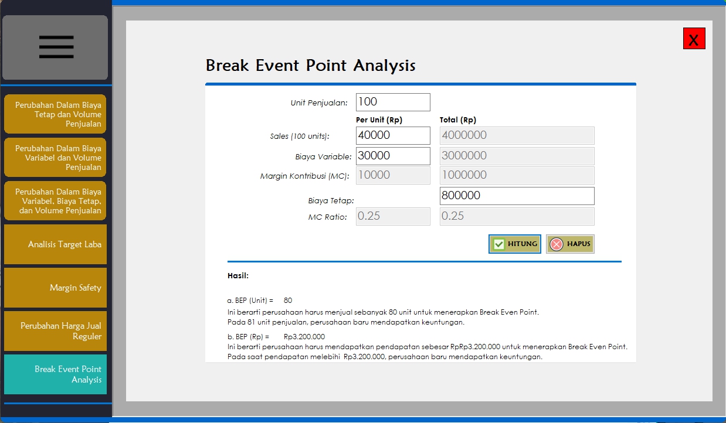Viewport: 726px width, 423px height.
Task: Click the MC Ratio display field
Action: pos(392,216)
